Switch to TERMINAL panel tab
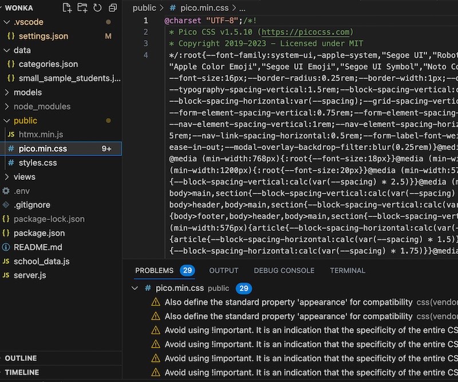The width and height of the screenshot is (458, 382). click(348, 271)
